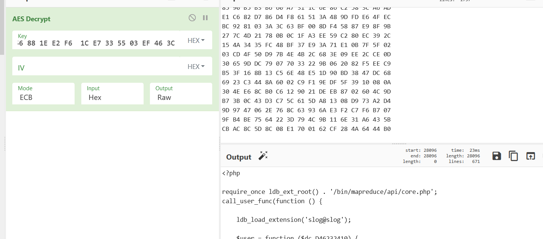Click the Output panel title

pos(239,157)
